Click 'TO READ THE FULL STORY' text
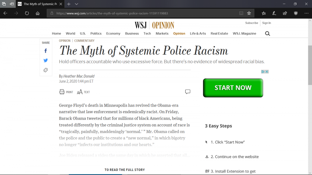 (125, 170)
